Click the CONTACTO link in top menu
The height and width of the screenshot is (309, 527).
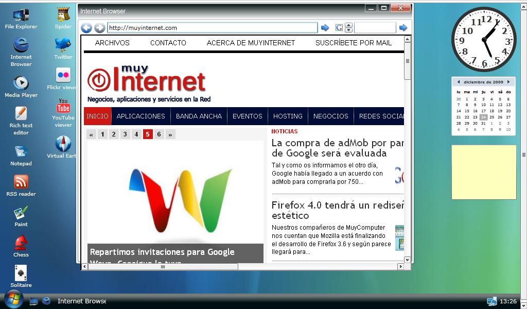click(168, 43)
